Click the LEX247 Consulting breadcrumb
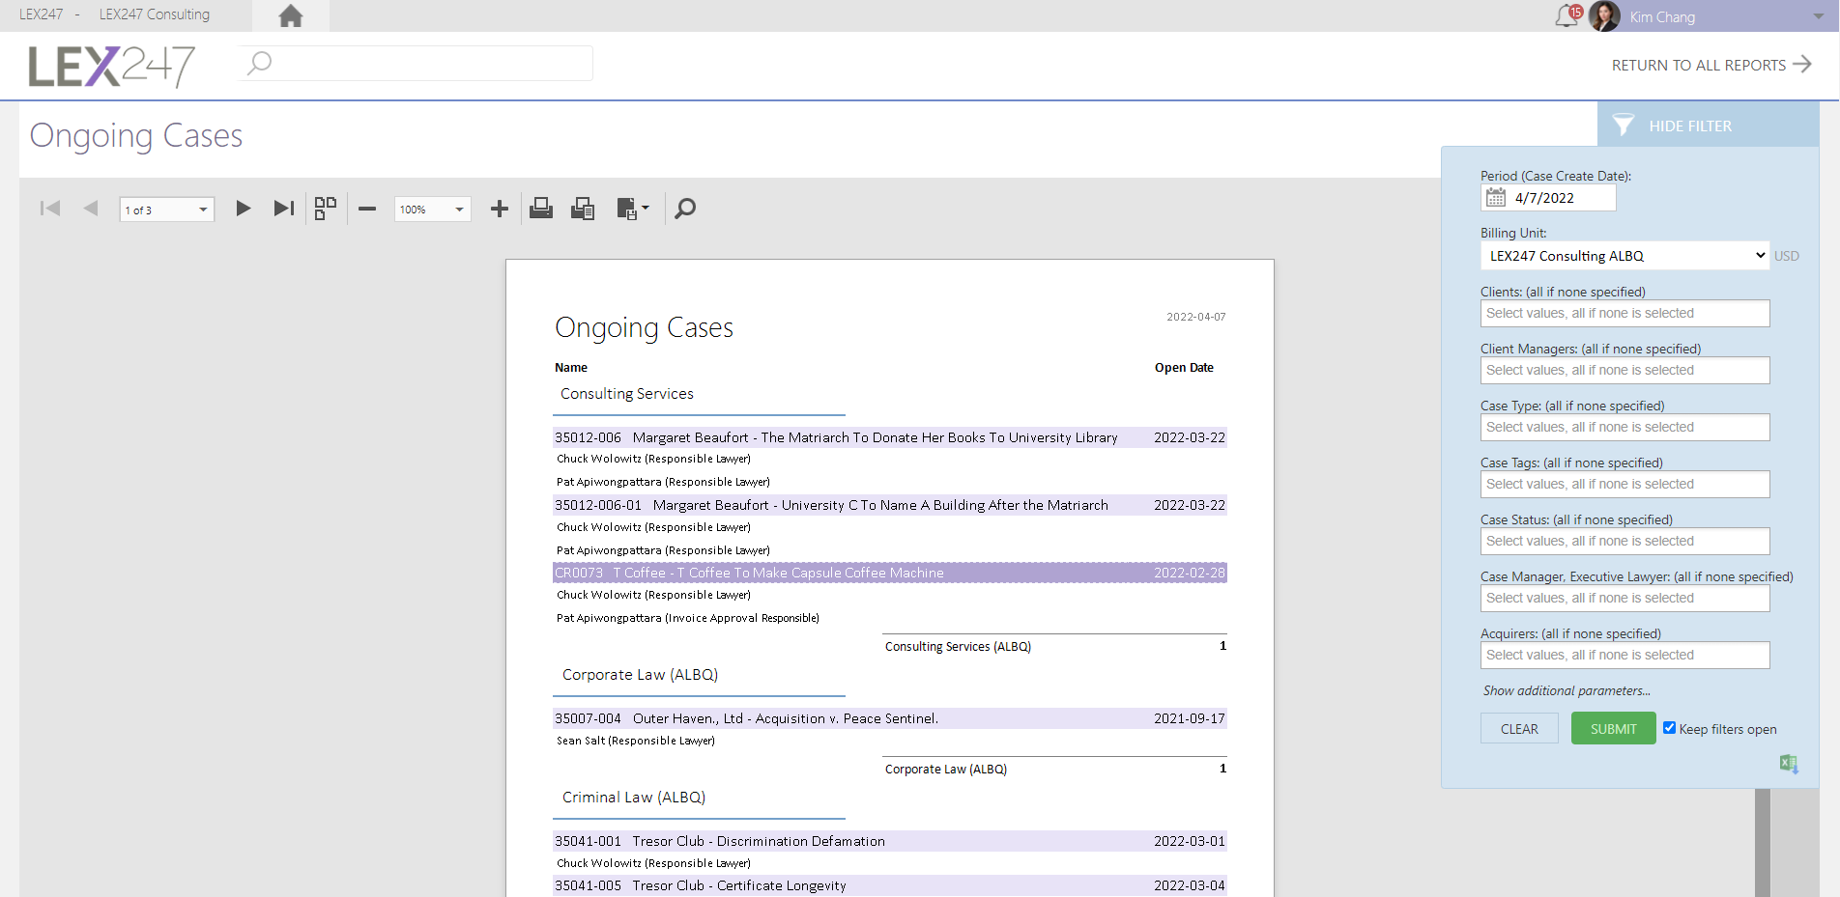The height and width of the screenshot is (897, 1840). [x=155, y=14]
